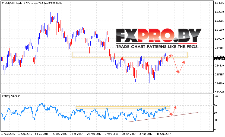225x137 pixels.
Task: Click the 10 Aug 2016 date label
Action: pos(8,134)
